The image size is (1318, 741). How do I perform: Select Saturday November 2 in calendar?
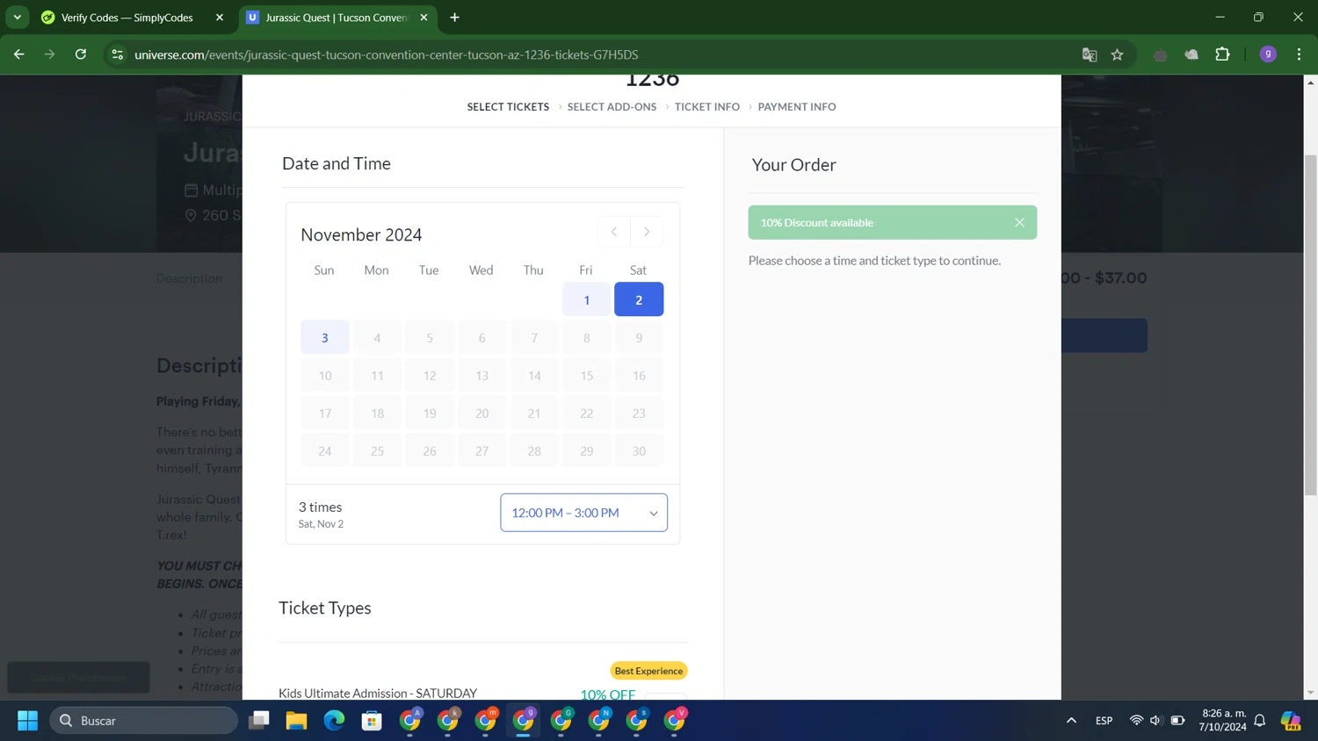[639, 300]
